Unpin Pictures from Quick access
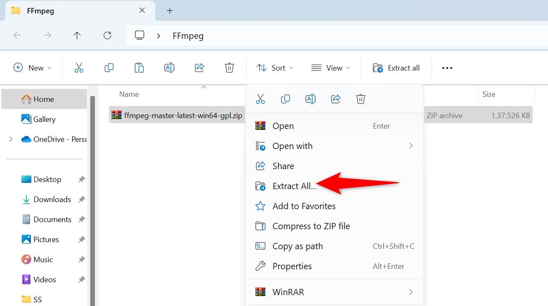The image size is (548, 306). pyautogui.click(x=82, y=240)
